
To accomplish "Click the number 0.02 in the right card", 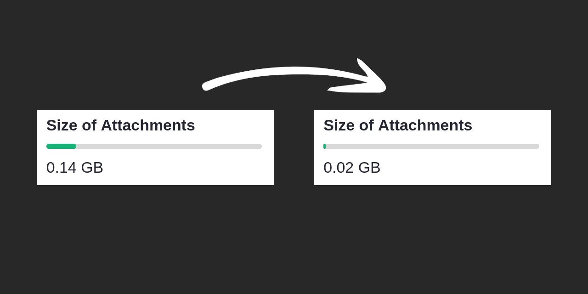I will click(x=339, y=168).
